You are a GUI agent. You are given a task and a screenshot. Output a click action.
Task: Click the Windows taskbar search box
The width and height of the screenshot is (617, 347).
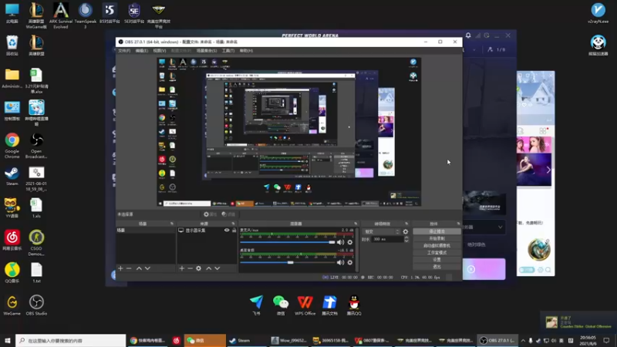coord(71,341)
